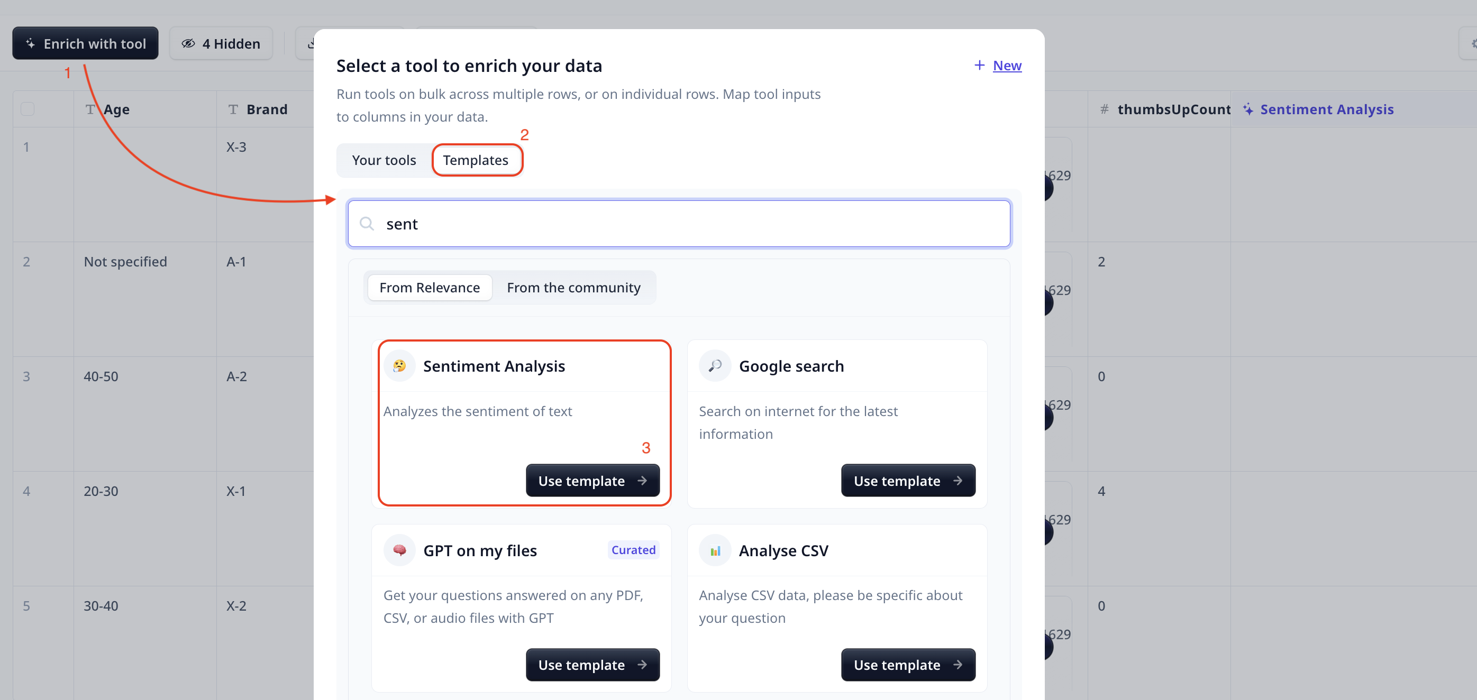
Task: Click the GPT on my files brain icon
Action: (x=399, y=550)
